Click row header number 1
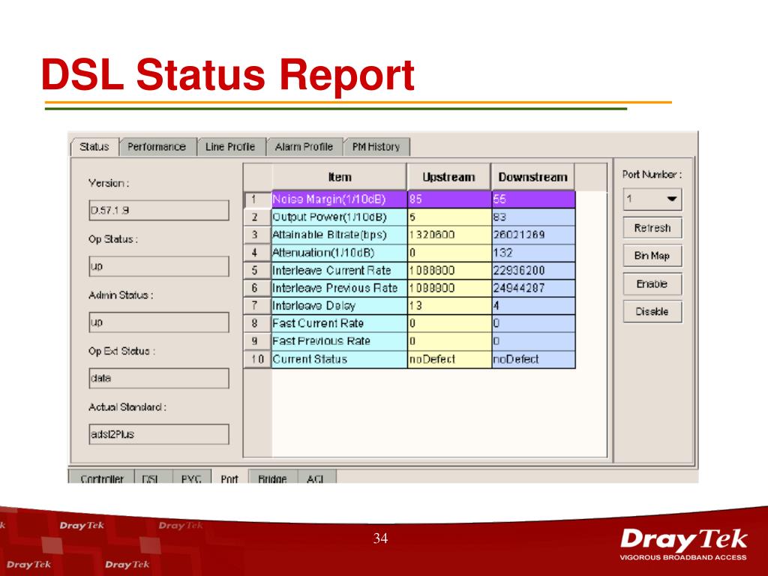The width and height of the screenshot is (768, 576). [x=257, y=199]
